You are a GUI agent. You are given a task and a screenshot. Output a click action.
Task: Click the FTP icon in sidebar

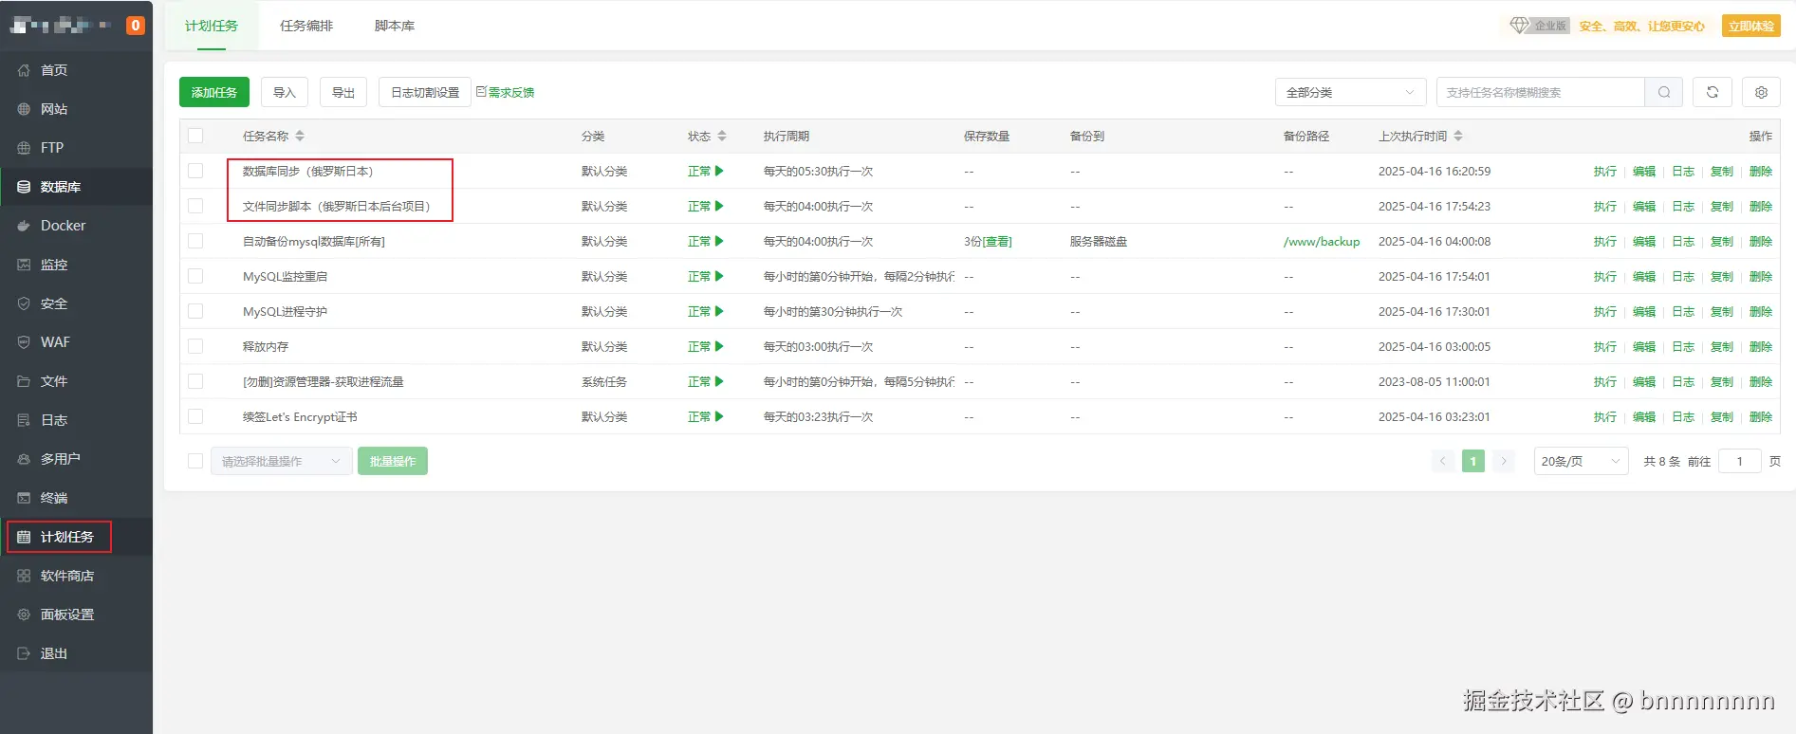pyautogui.click(x=24, y=148)
